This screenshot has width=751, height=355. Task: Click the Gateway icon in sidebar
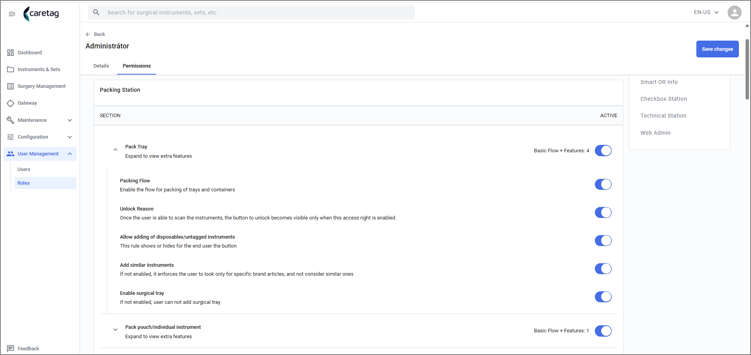click(11, 103)
